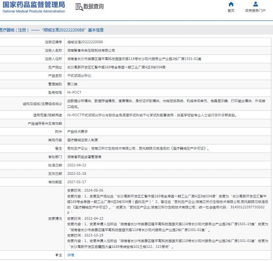Open the 政务服务门户 person icon
273x261 pixels.
coord(255,4)
